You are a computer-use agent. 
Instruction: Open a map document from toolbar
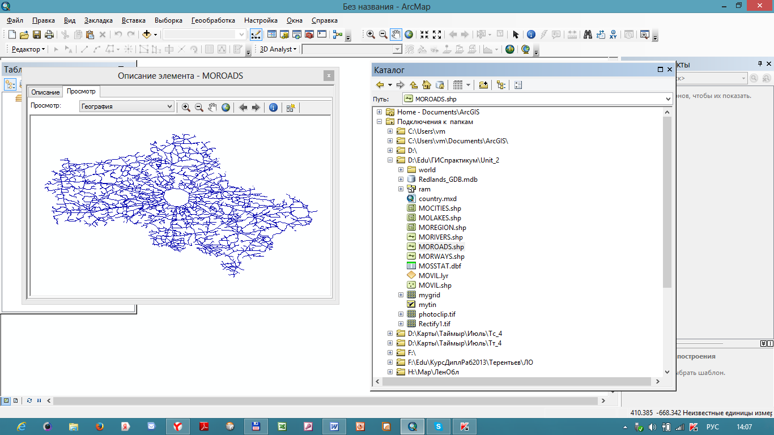25,35
